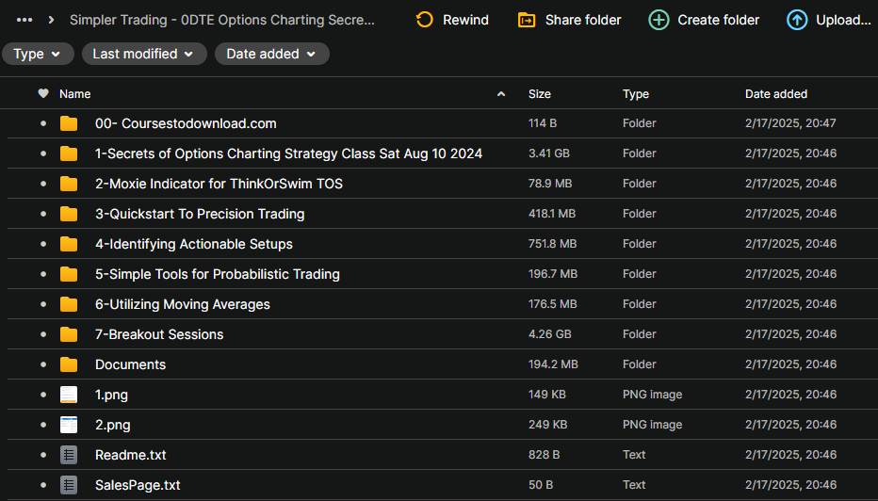Open the Last modified filter dropdown
Image resolution: width=878 pixels, height=501 pixels.
point(144,54)
